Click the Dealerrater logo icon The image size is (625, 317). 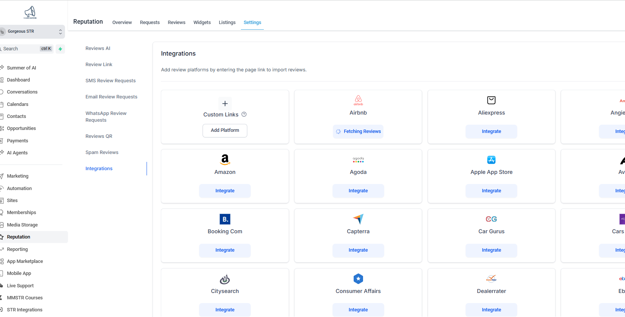point(491,279)
